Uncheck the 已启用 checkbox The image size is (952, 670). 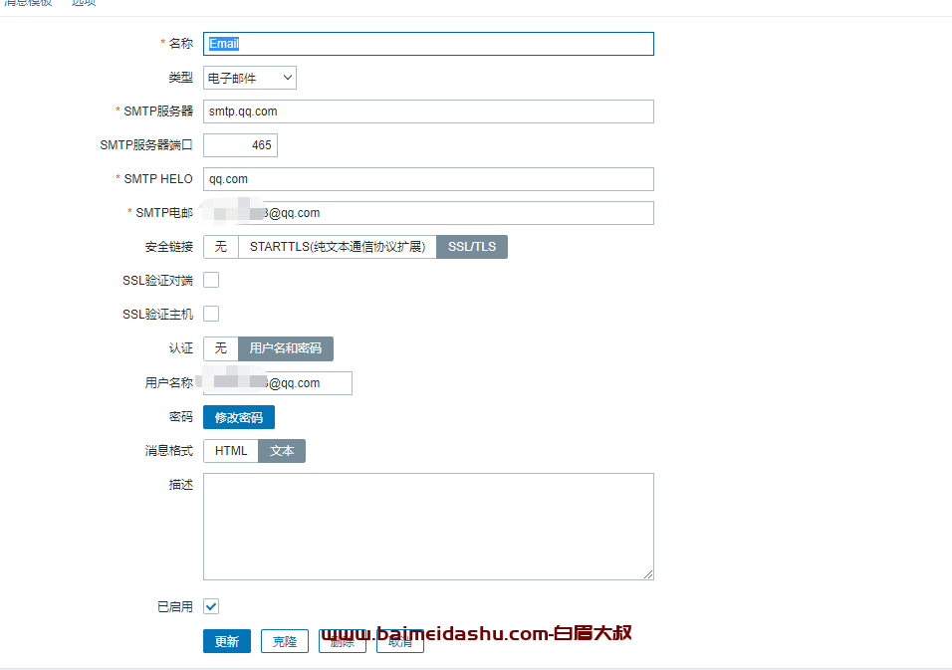coord(211,606)
